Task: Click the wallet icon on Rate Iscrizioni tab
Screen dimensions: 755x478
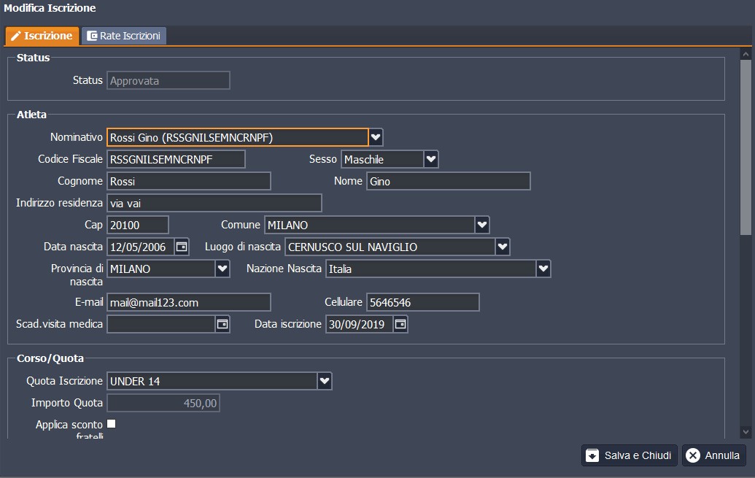Action: 92,36
